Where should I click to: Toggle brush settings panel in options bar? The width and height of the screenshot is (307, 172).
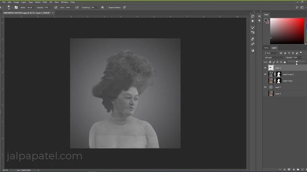coord(16,8)
